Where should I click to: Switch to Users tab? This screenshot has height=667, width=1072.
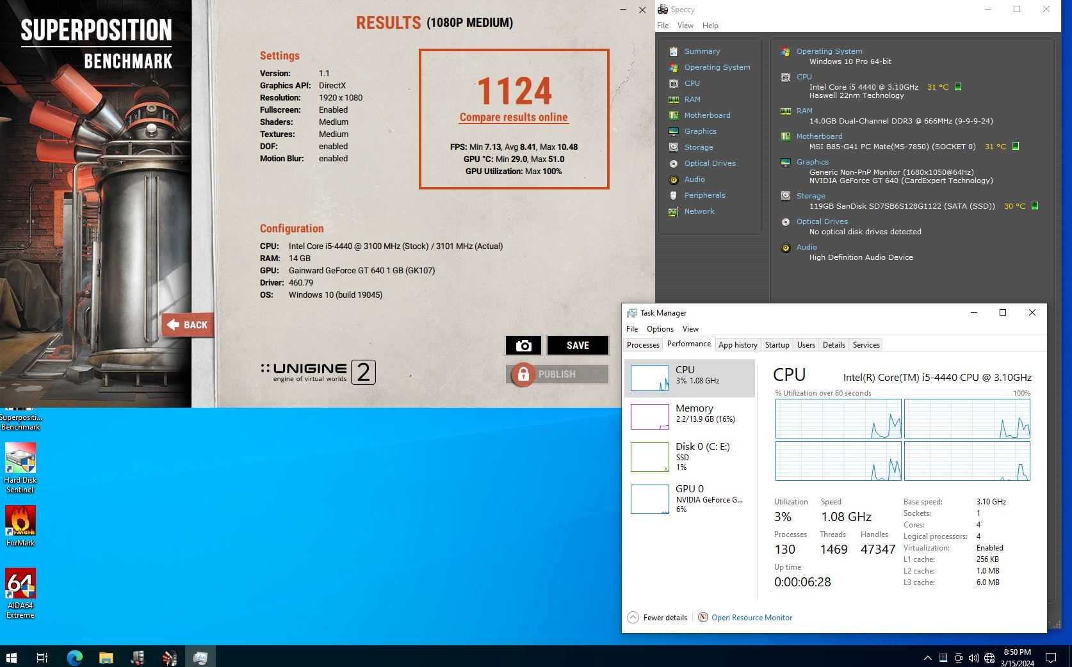(x=806, y=345)
